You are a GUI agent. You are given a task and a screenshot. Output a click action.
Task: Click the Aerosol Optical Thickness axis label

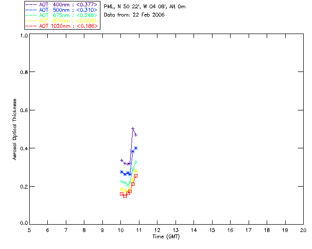click(15, 129)
